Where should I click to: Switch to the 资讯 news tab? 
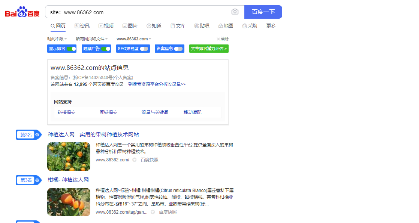tap(82, 26)
